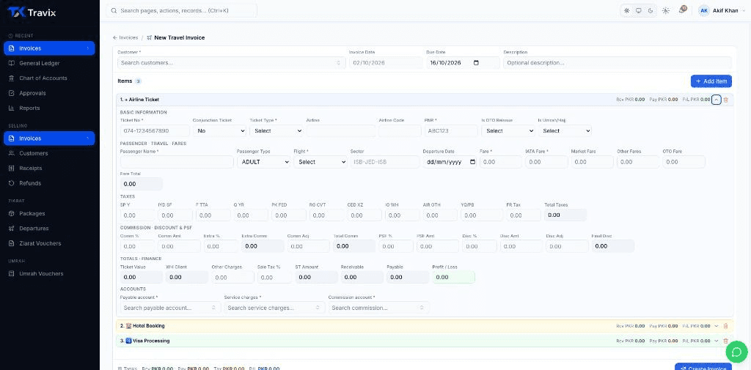This screenshot has height=370, width=751.
Task: Switch to dark theme moon icon
Action: click(x=651, y=10)
